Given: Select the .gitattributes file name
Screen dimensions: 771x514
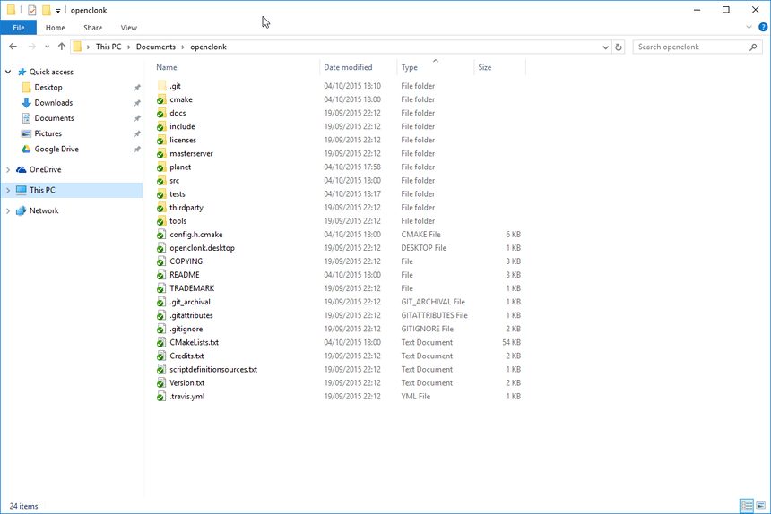Looking at the screenshot, I should 191,316.
